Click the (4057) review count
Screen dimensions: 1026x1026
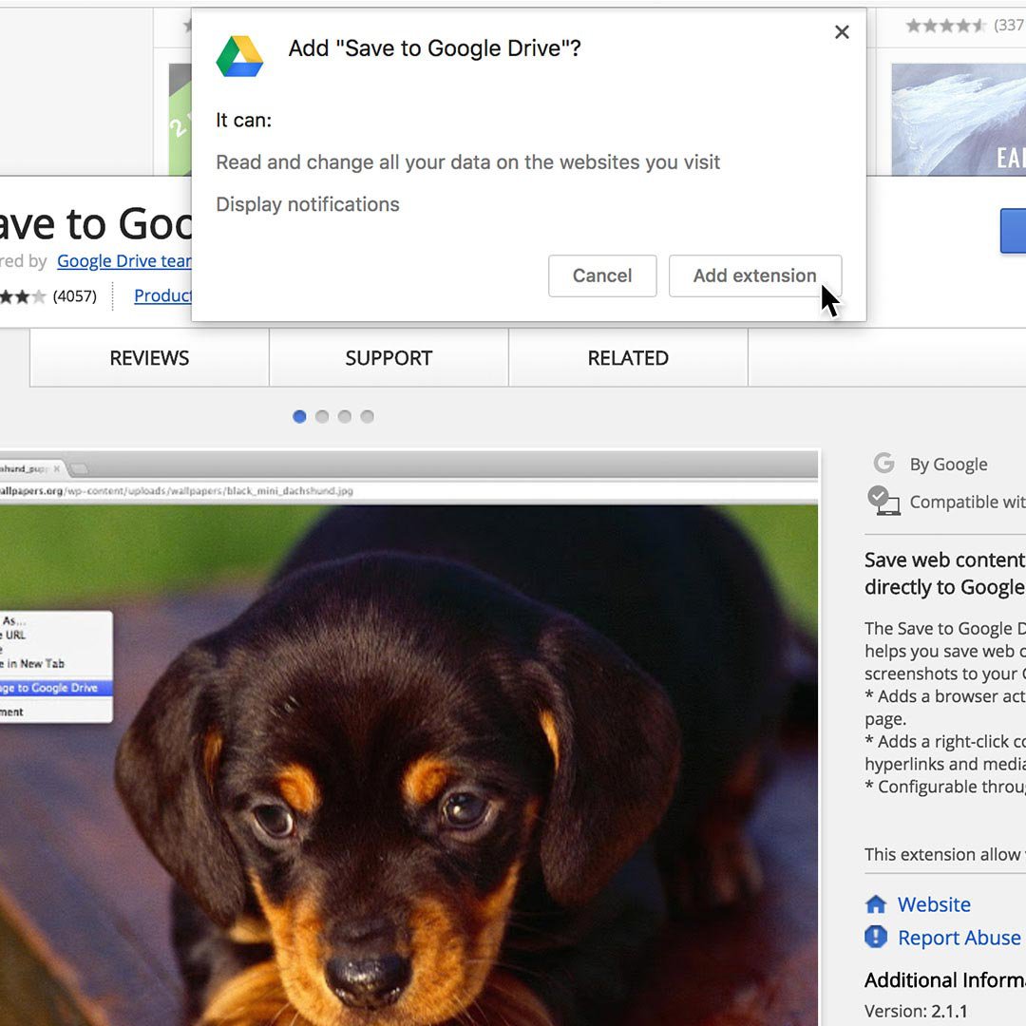(x=75, y=296)
